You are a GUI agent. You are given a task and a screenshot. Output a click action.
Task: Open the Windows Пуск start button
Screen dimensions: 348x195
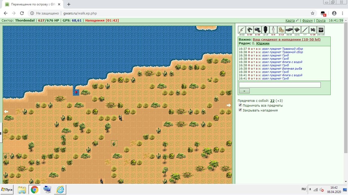pyautogui.click(x=7, y=189)
